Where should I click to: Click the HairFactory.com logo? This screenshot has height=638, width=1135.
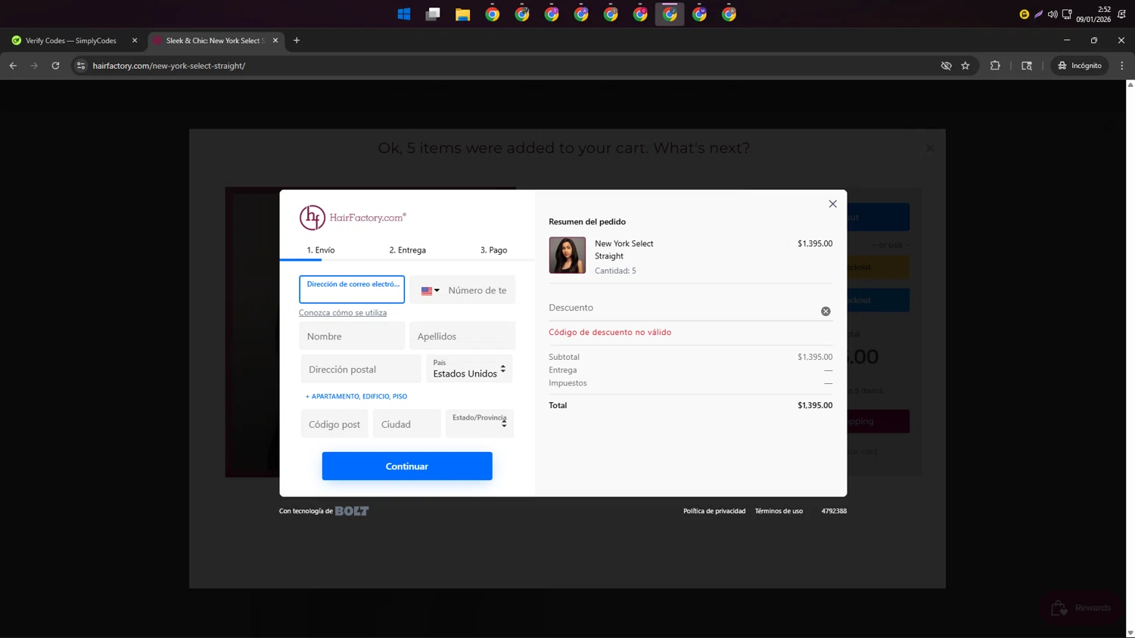(x=353, y=218)
